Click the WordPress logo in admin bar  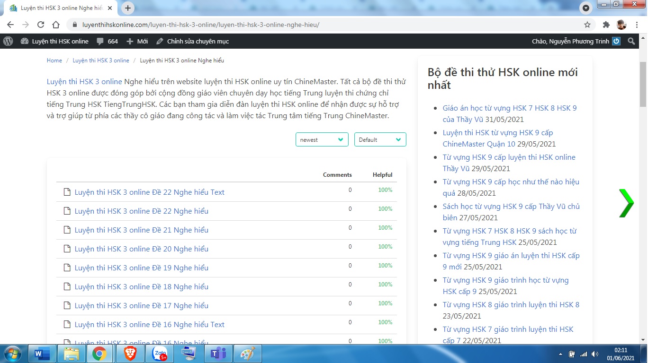point(8,41)
